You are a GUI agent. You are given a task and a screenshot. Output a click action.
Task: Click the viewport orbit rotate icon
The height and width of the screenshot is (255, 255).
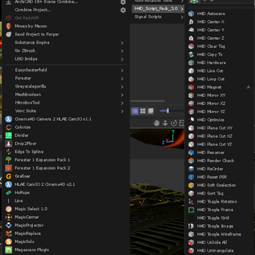pos(174,123)
